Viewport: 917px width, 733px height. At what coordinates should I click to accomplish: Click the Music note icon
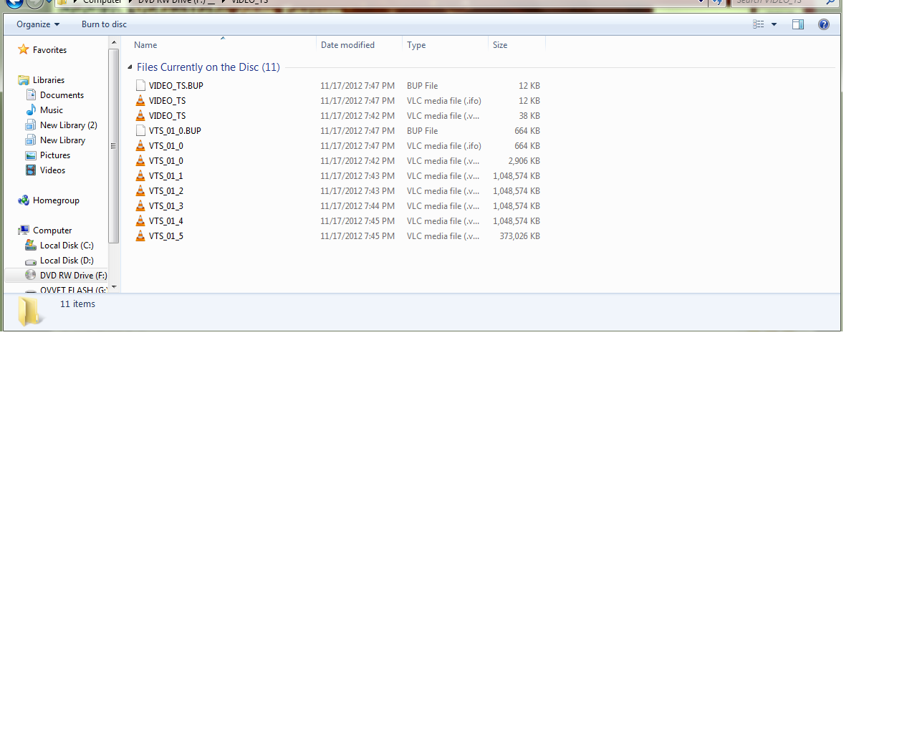tap(31, 110)
